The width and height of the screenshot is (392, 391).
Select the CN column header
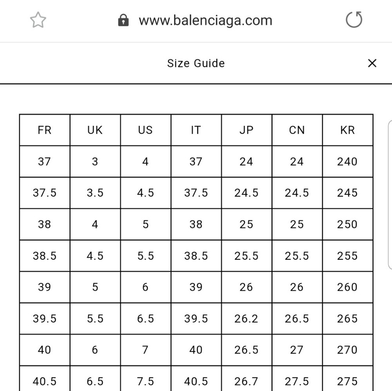pos(297,130)
